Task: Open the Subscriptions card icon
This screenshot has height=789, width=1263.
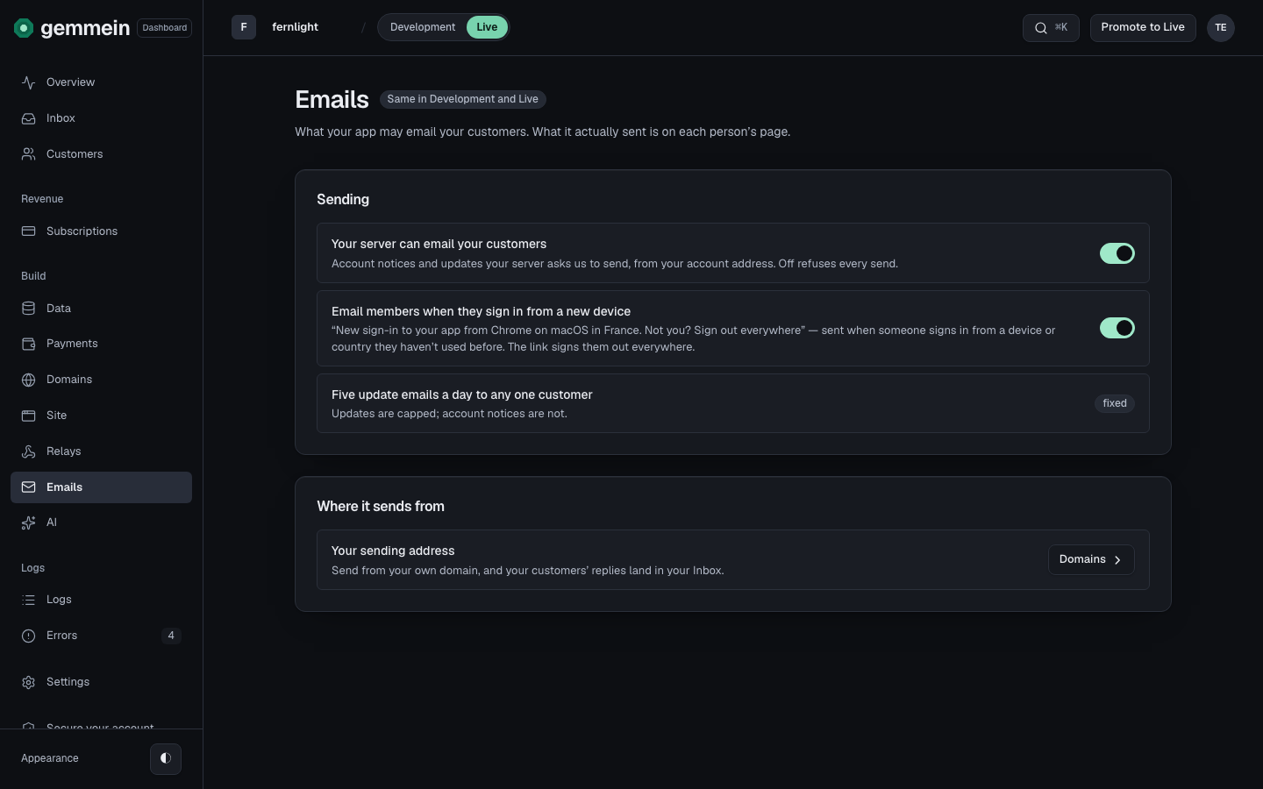Action: tap(29, 231)
